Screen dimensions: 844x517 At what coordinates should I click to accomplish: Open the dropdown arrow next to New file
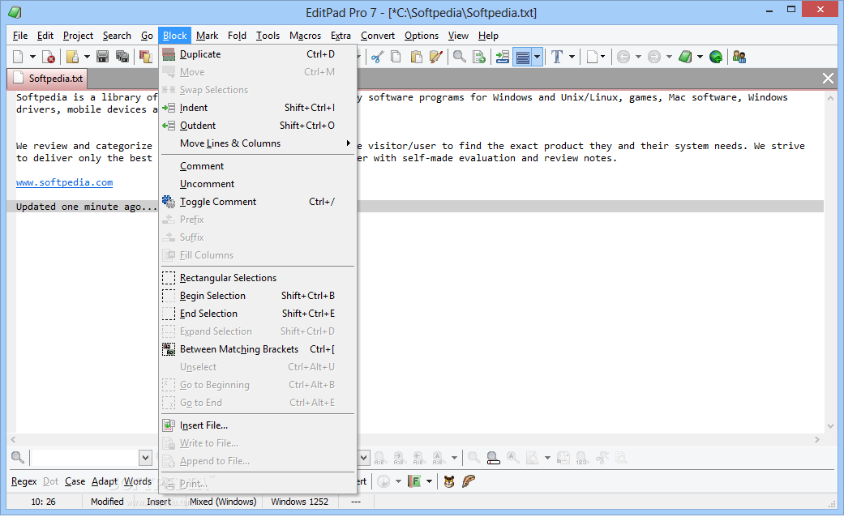(x=32, y=57)
